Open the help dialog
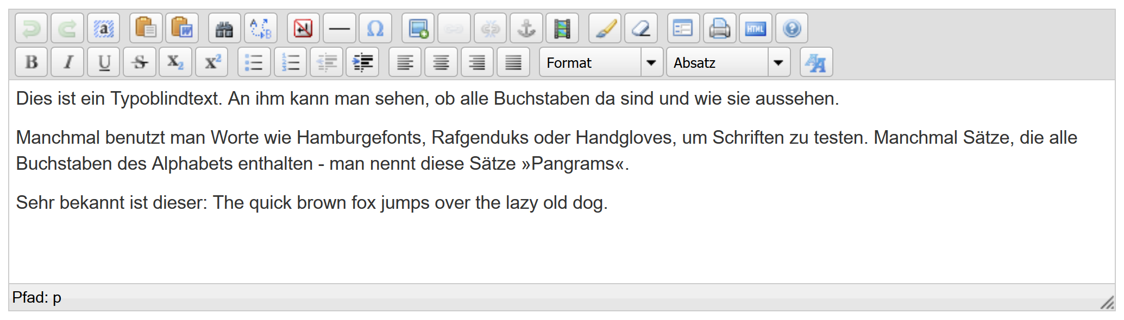This screenshot has height=320, width=1124. tap(792, 28)
